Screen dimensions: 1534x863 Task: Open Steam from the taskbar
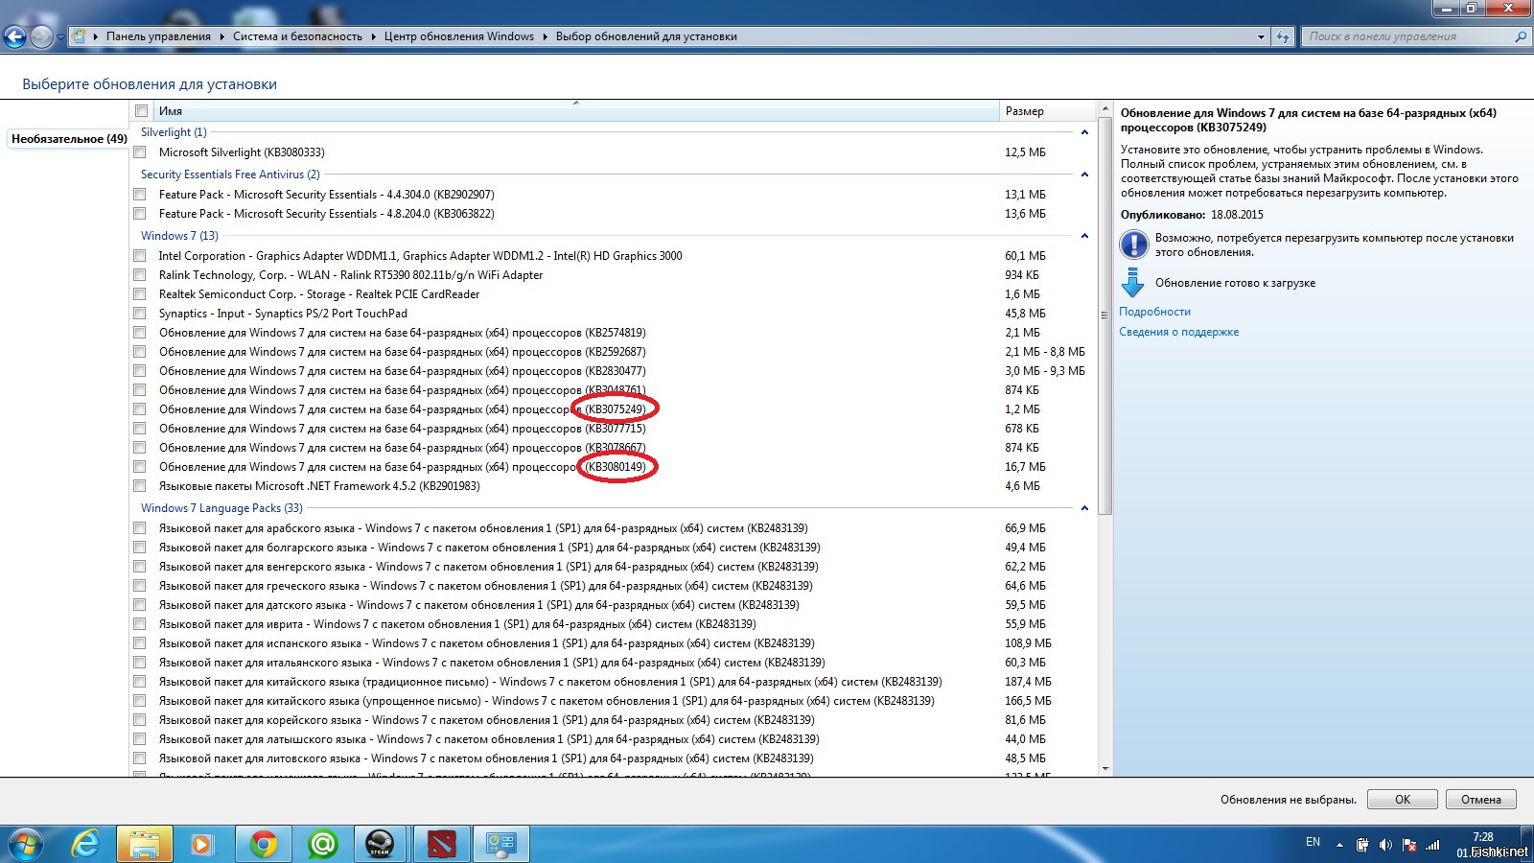381,844
